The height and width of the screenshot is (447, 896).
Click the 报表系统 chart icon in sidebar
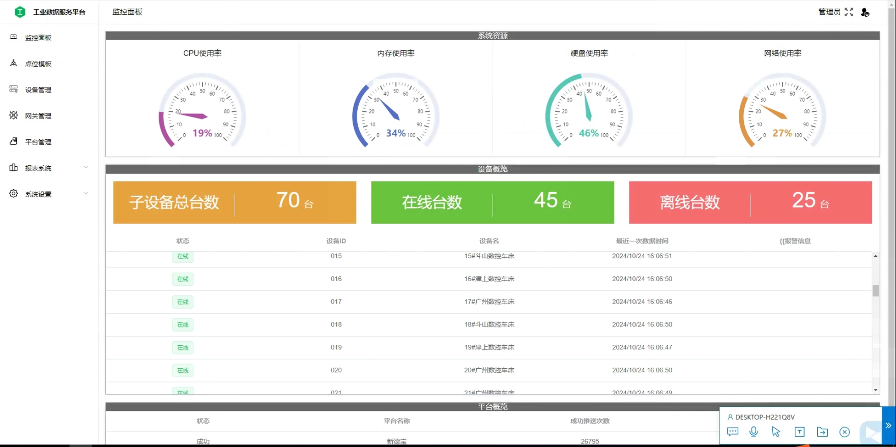(14, 167)
